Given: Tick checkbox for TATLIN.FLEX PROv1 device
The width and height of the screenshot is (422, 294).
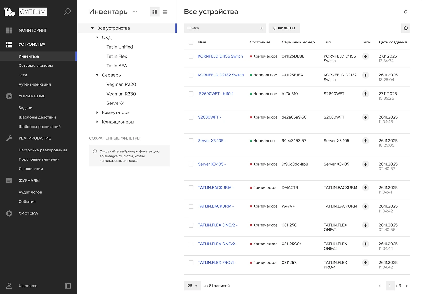Looking at the screenshot, I should coord(191,263).
